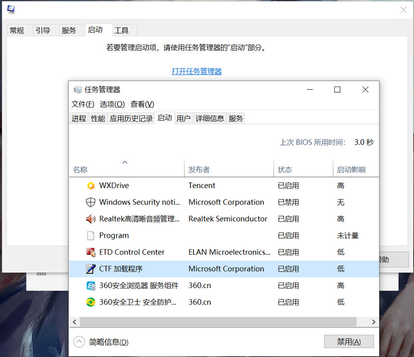Viewport: 414px width, 357px height.
Task: Switch to the 性能 tab in 任务管理器
Action: pyautogui.click(x=97, y=118)
